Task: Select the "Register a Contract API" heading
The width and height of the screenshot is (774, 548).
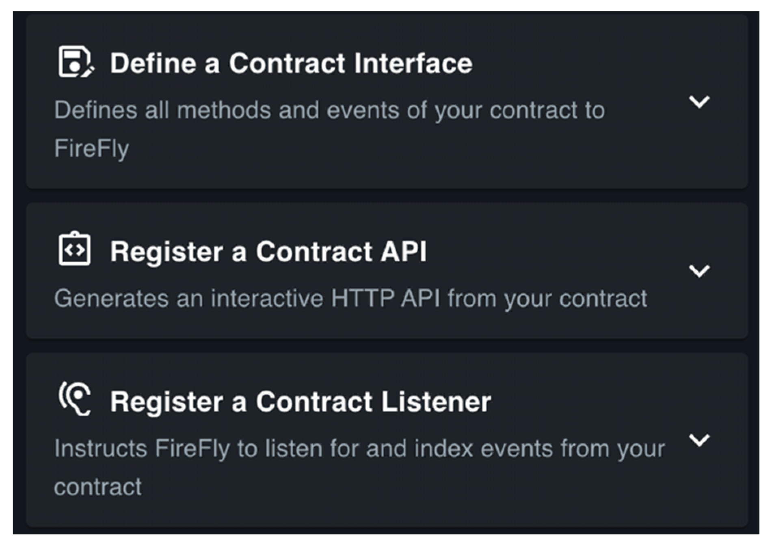Action: click(268, 251)
